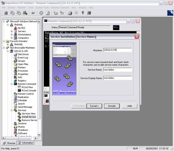Screen dimensions: 174x151
Task: Collapse the Services tree node
Action: (12, 110)
